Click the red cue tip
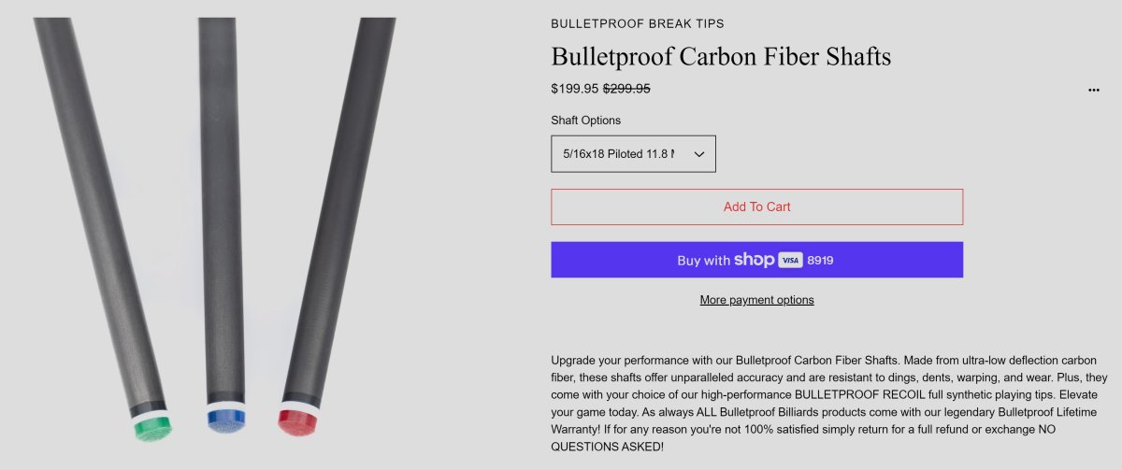This screenshot has width=1122, height=470. 298,420
